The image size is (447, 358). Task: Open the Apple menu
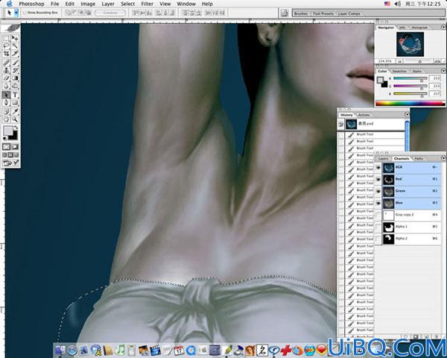(x=10, y=4)
